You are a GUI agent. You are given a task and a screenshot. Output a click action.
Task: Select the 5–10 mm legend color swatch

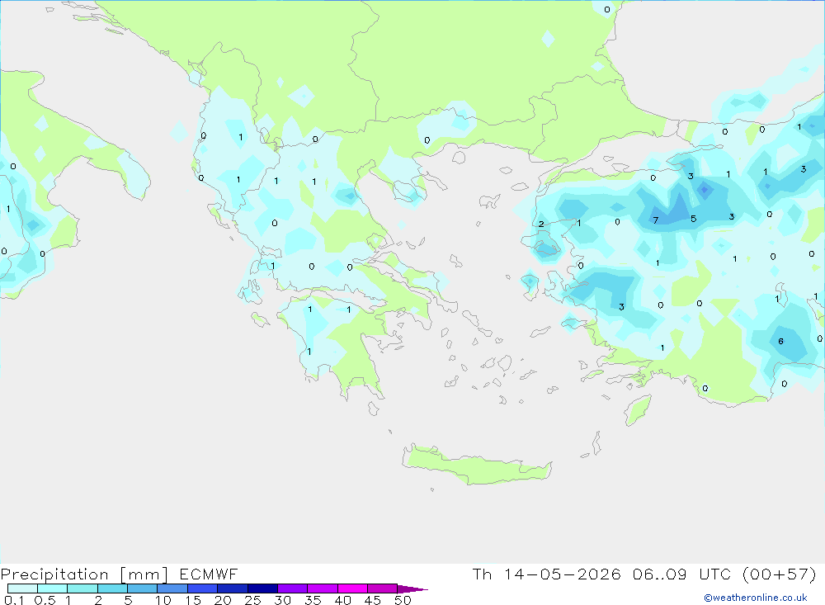142,588
